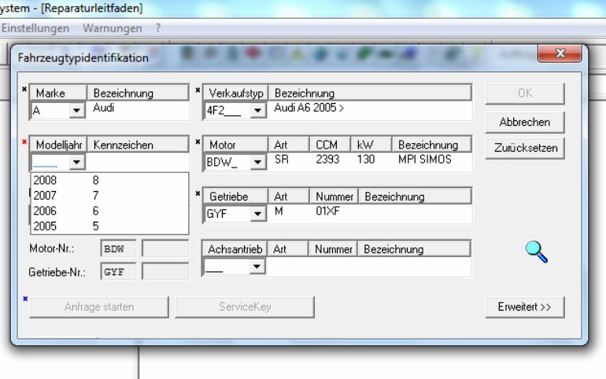Open the Einstellungen menu

(35, 28)
